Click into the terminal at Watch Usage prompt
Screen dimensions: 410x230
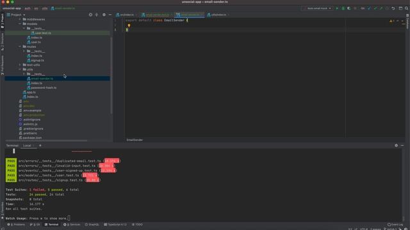69,218
